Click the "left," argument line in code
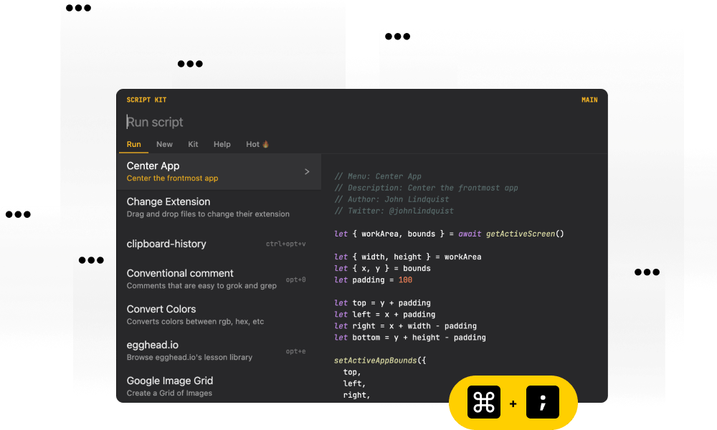 [354, 383]
